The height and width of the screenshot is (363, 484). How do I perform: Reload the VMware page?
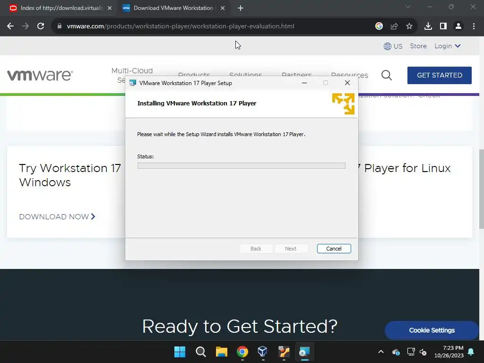pos(41,26)
